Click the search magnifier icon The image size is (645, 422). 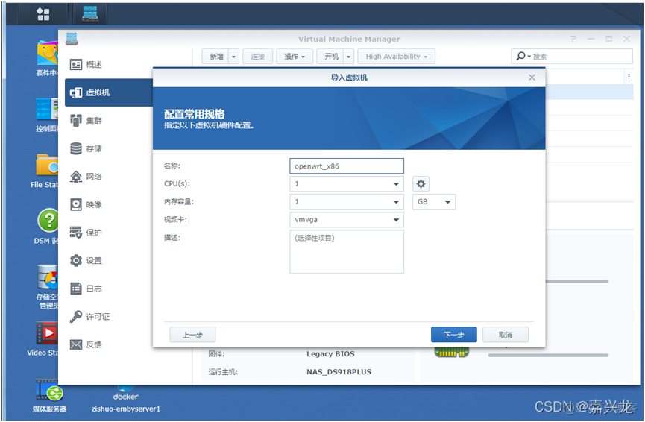point(521,56)
